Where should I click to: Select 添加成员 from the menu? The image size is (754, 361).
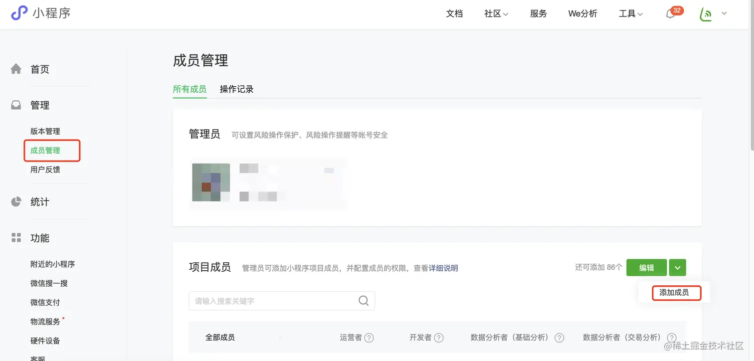(x=676, y=293)
